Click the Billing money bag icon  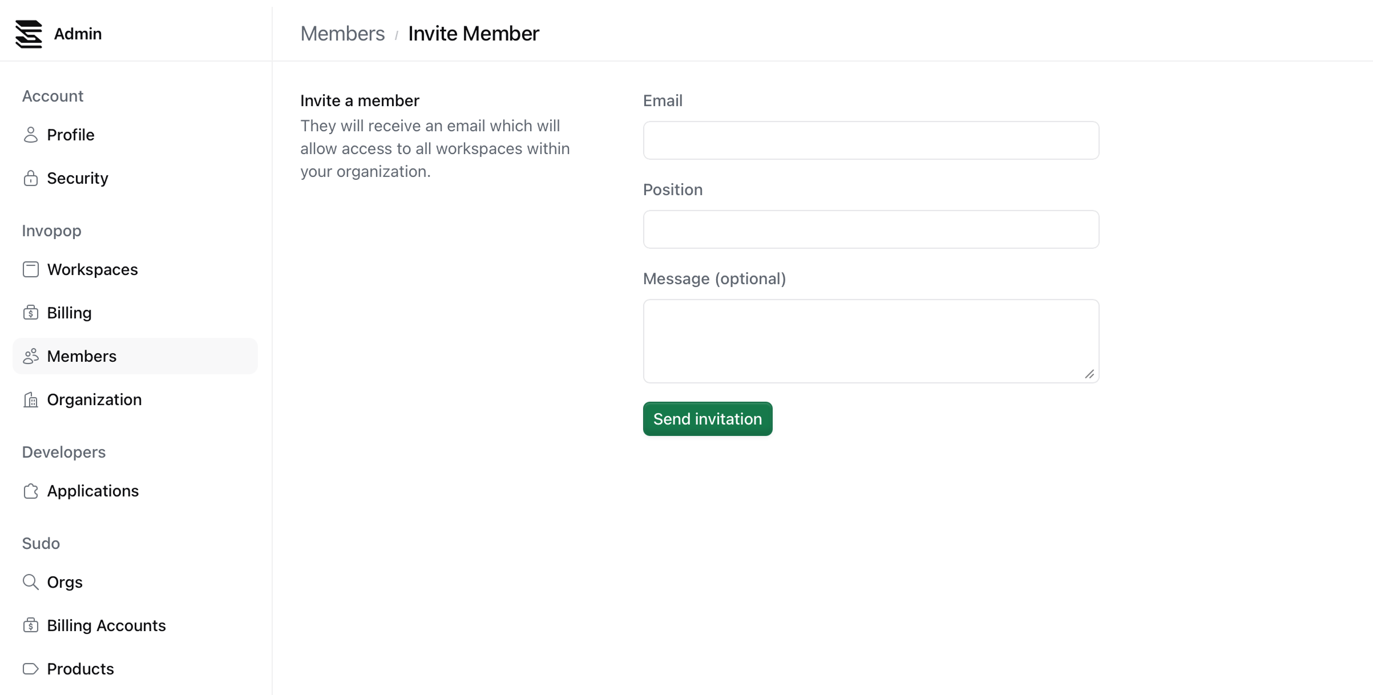pos(31,313)
